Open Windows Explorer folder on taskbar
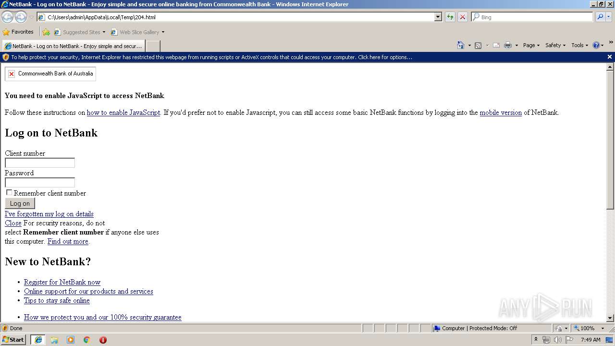Screen dimensions: 615x346 [54, 340]
